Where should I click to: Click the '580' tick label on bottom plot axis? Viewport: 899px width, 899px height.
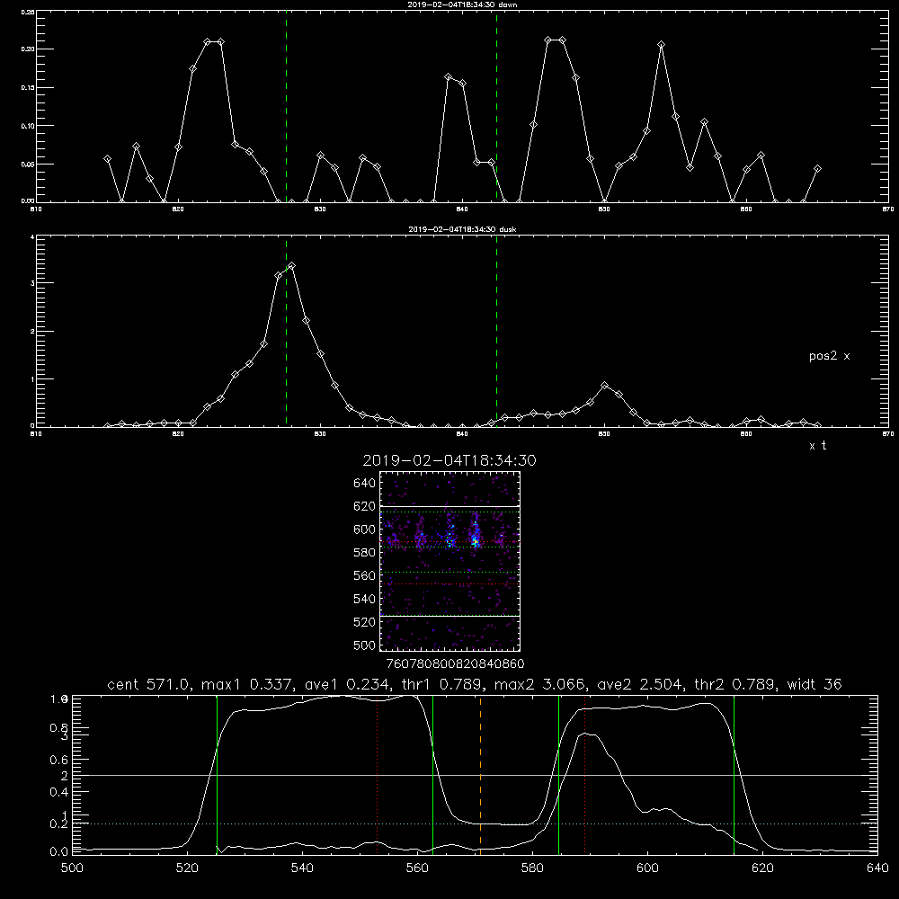(x=532, y=868)
